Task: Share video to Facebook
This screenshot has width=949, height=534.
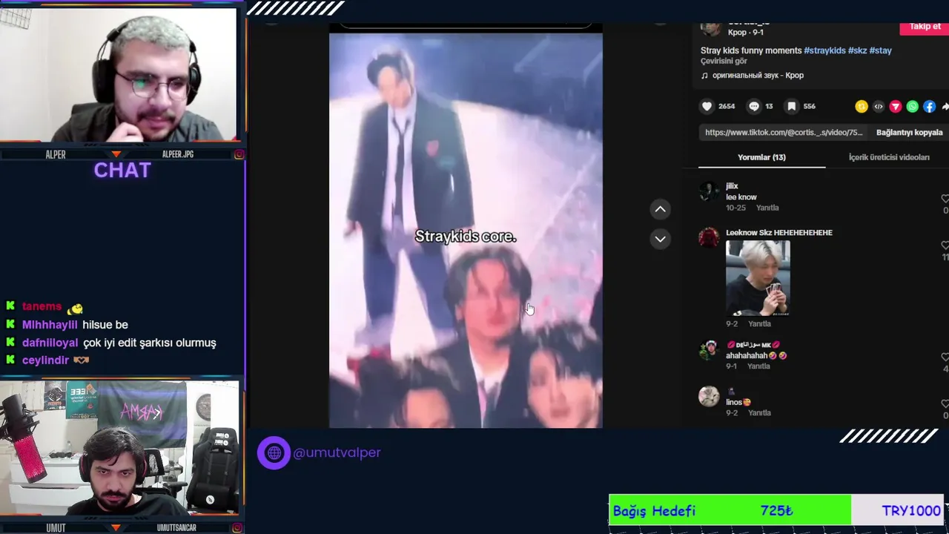Action: click(x=930, y=107)
